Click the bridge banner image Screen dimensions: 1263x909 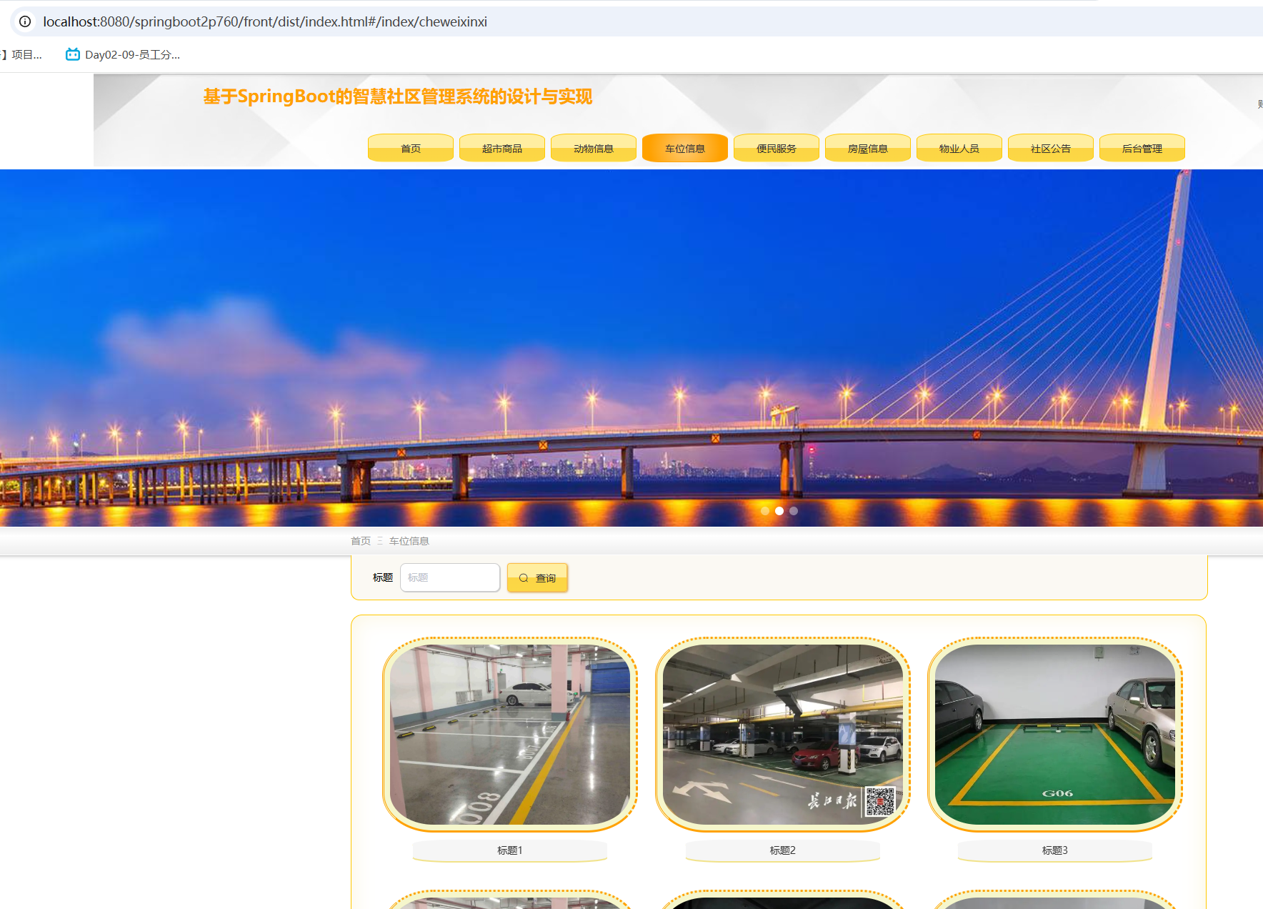tap(631, 348)
